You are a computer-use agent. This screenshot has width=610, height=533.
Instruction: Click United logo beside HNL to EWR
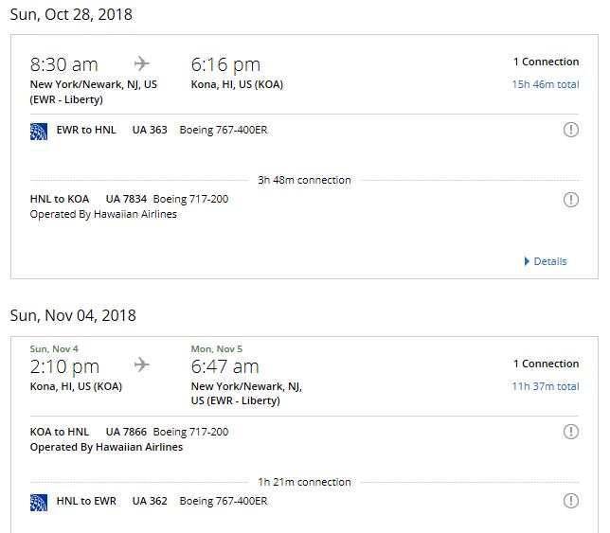tap(39, 501)
